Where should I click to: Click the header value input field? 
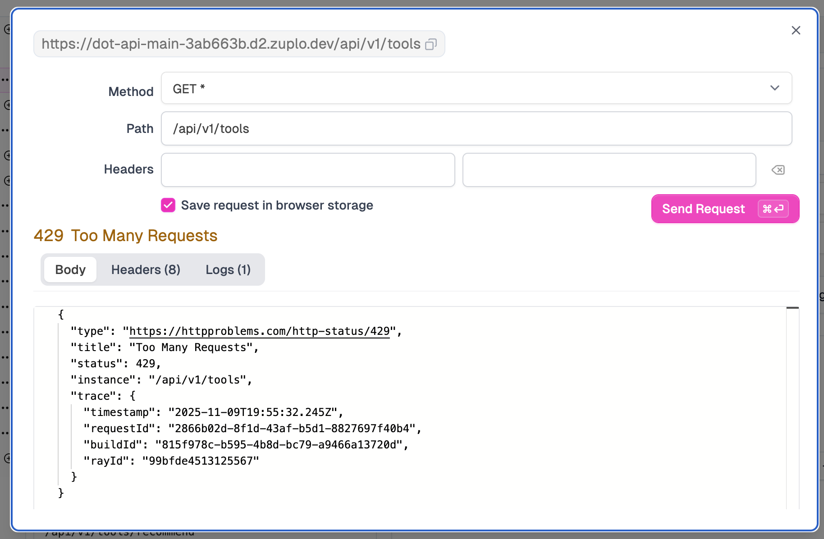point(609,170)
